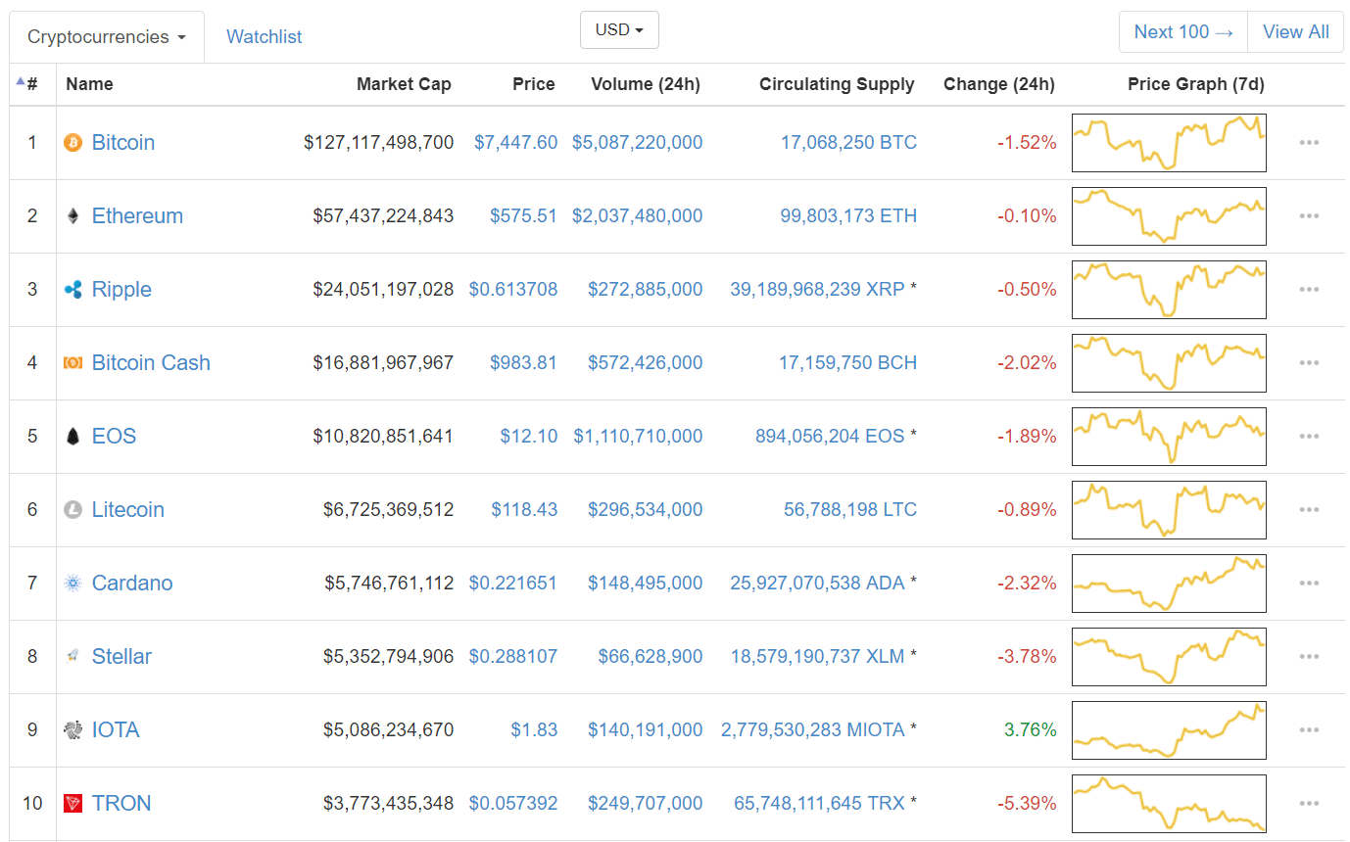Image resolution: width=1350 pixels, height=842 pixels.
Task: Select the Litecoin logo icon
Action: pos(72,509)
